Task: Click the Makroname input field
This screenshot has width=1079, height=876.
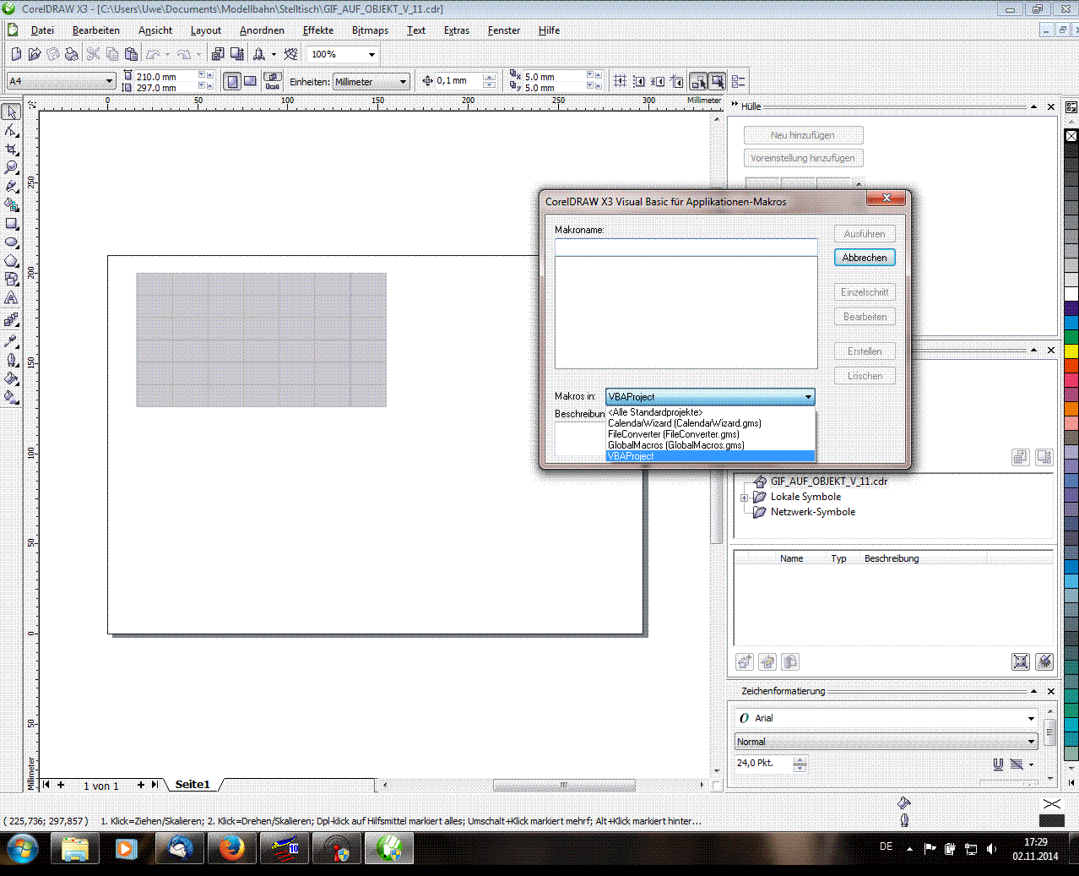Action: (x=686, y=247)
